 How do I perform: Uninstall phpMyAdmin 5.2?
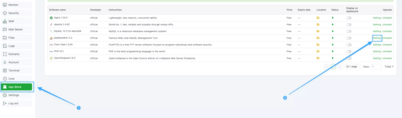tap(387, 38)
